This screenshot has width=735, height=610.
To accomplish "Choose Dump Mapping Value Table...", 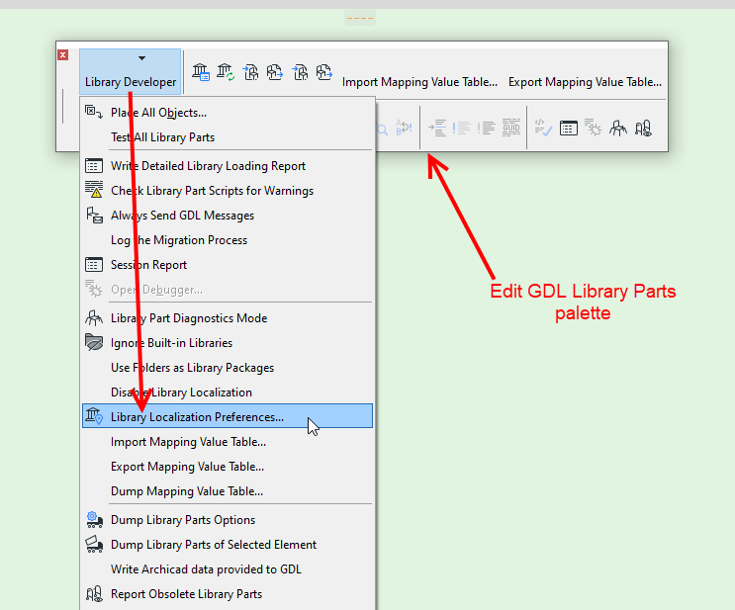I will pos(228,491).
